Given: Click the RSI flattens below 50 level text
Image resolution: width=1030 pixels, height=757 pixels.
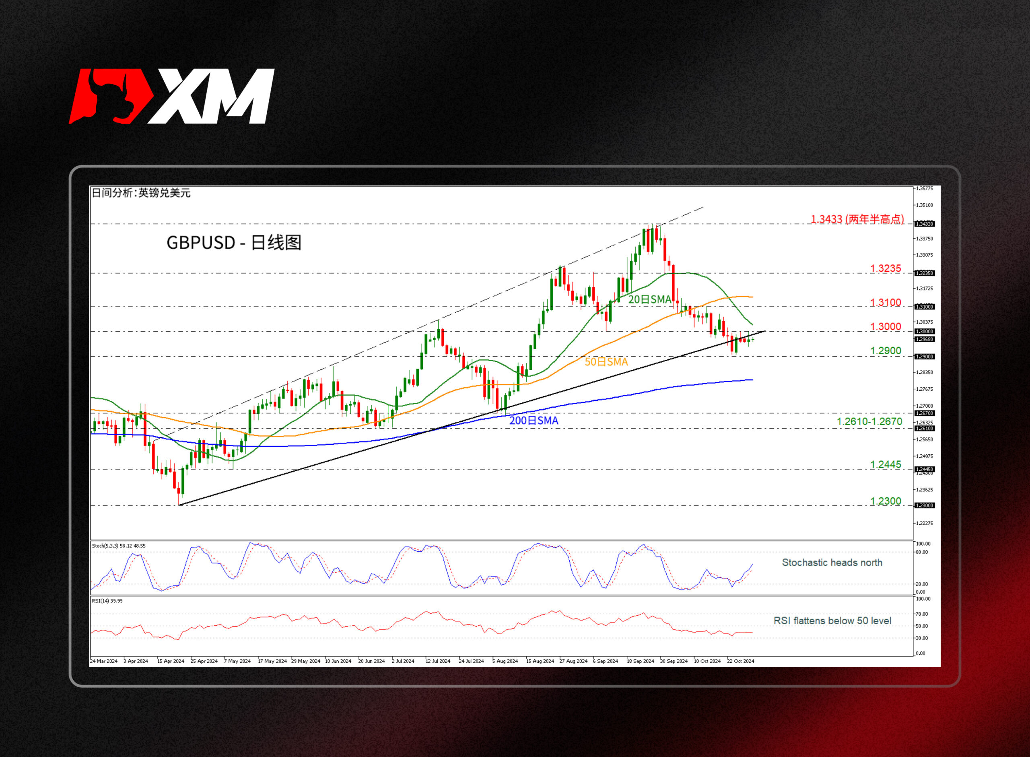Looking at the screenshot, I should click(832, 621).
